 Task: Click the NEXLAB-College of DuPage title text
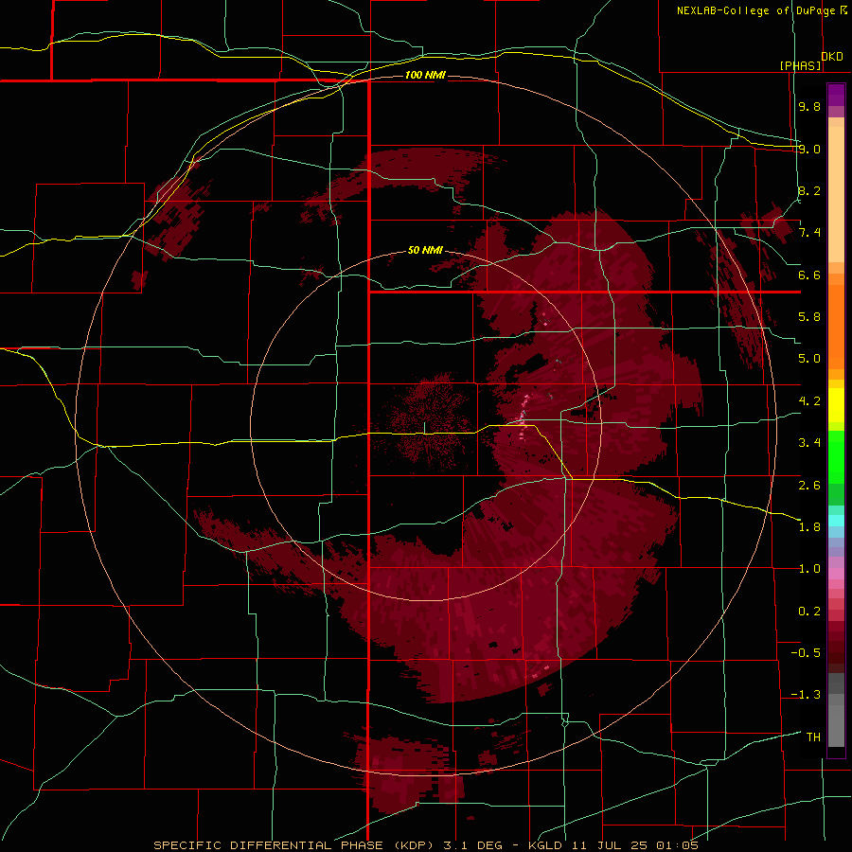point(762,10)
